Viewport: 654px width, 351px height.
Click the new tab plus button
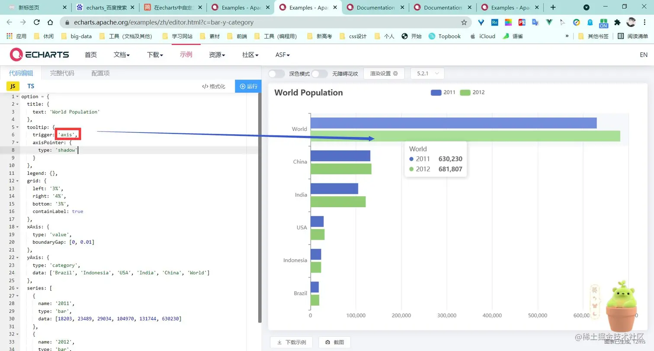(x=553, y=7)
